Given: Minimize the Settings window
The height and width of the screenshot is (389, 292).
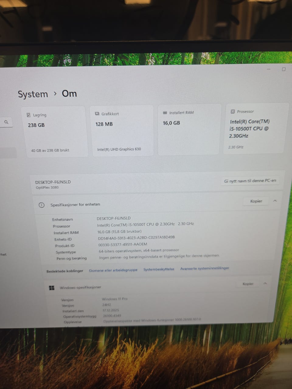Looking at the screenshot, I should click(x=269, y=69).
